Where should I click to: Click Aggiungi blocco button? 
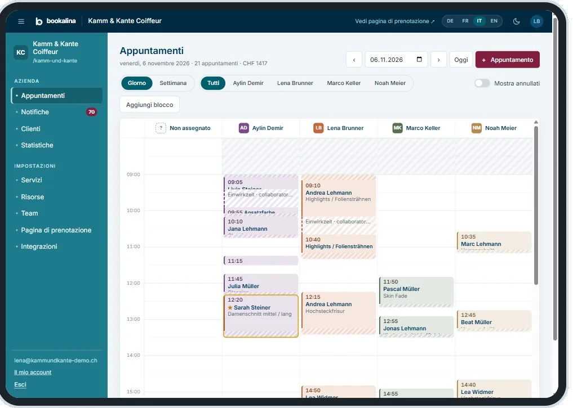point(149,105)
